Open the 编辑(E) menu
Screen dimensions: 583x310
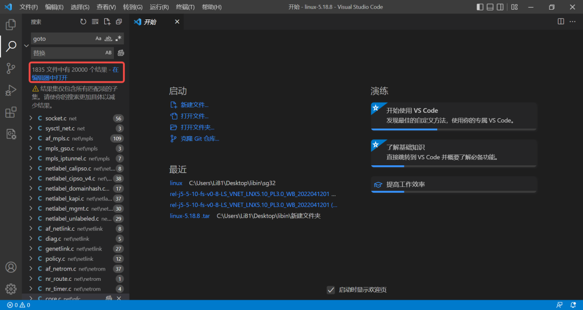coord(55,7)
